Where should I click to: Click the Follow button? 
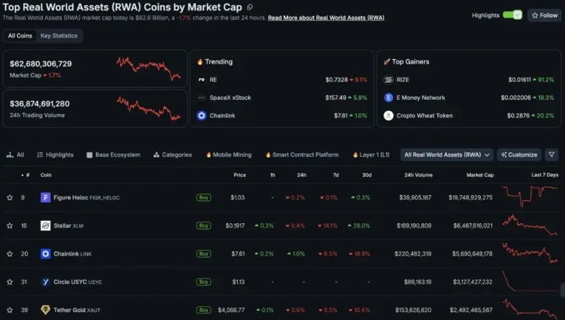pos(545,15)
